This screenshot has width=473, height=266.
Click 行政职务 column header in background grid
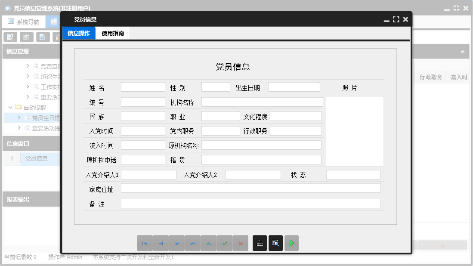click(x=430, y=77)
